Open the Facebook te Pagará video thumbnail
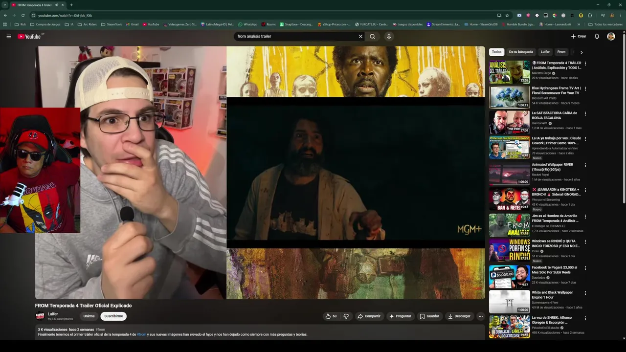Viewport: 626px width, 352px height. [509, 276]
